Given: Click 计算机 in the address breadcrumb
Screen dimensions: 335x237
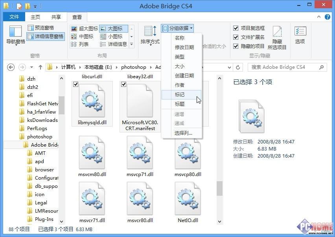Looking at the screenshot, I should point(68,67).
